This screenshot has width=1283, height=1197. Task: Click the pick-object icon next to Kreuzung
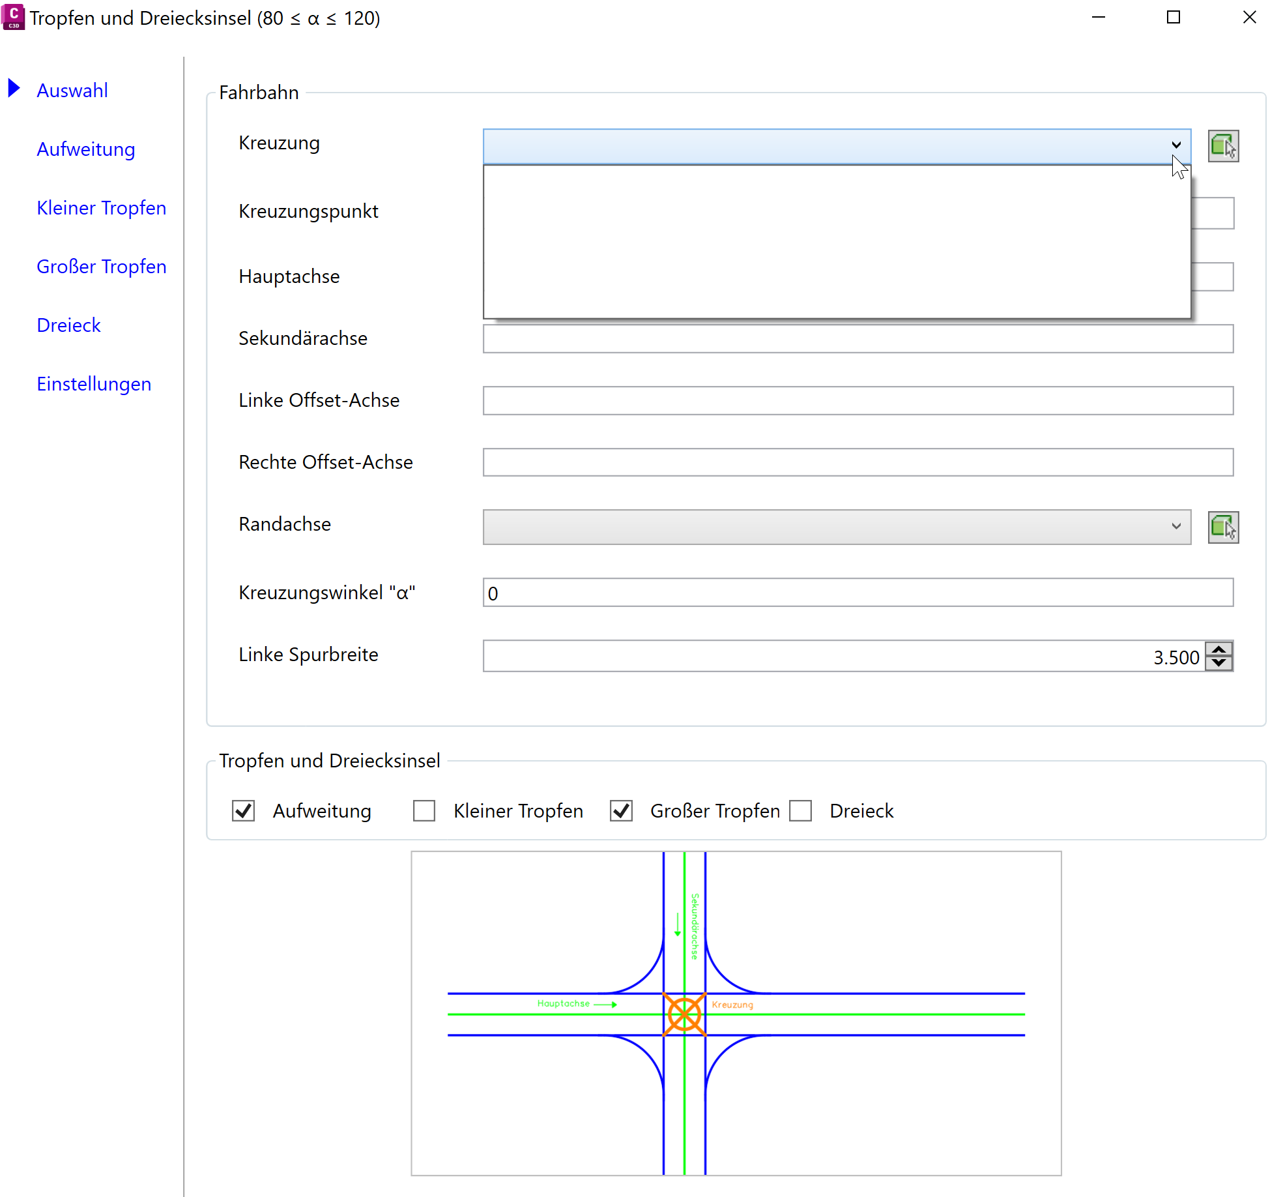(1222, 146)
